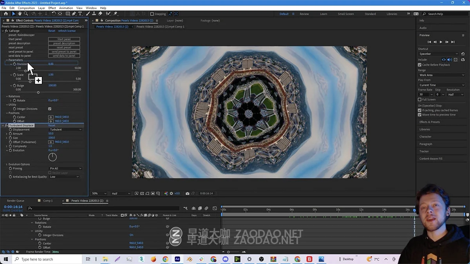Uncheck the Integer Divisions checkbox
The image size is (470, 264).
50,109
